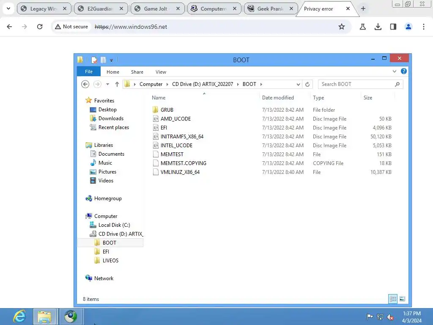This screenshot has width=433, height=325.
Task: Select INITRAMFS_X86_64 disc image icon
Action: pyautogui.click(x=156, y=136)
